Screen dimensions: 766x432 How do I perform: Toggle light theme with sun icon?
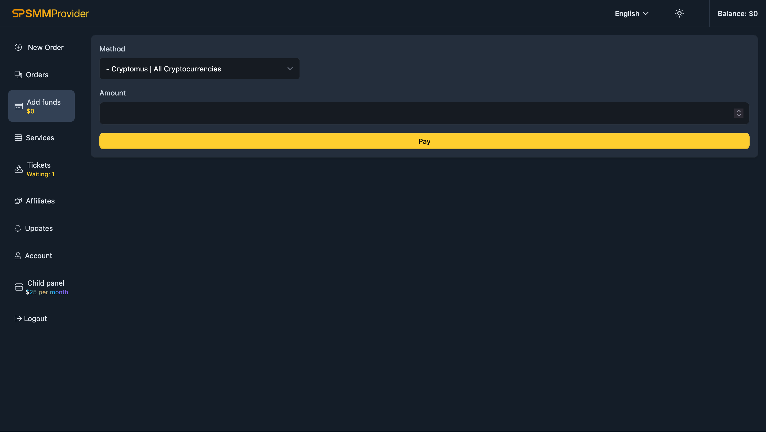point(679,13)
